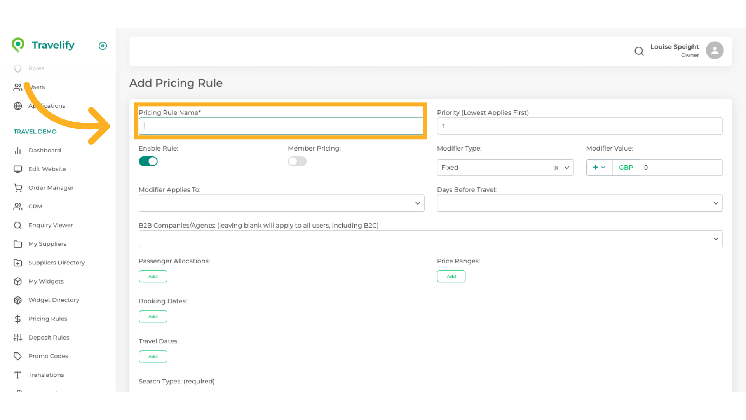Screen dimensions: 746x420
Task: Open the Modifier Applies To dropdown
Action: 281,203
